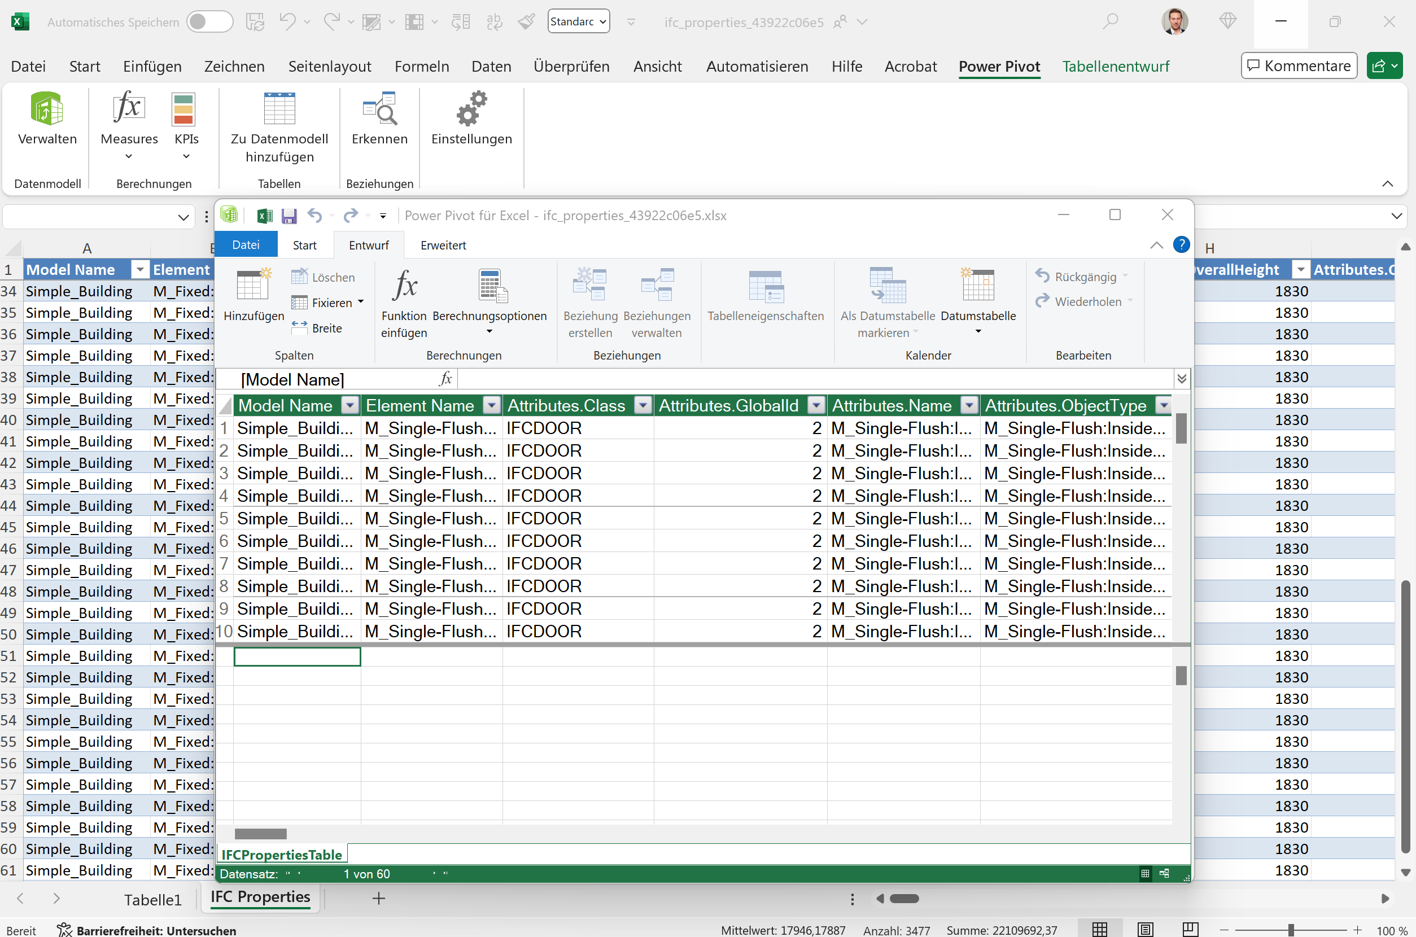Switch to Excel workbook icon in Power Pivot toolbar

265,216
